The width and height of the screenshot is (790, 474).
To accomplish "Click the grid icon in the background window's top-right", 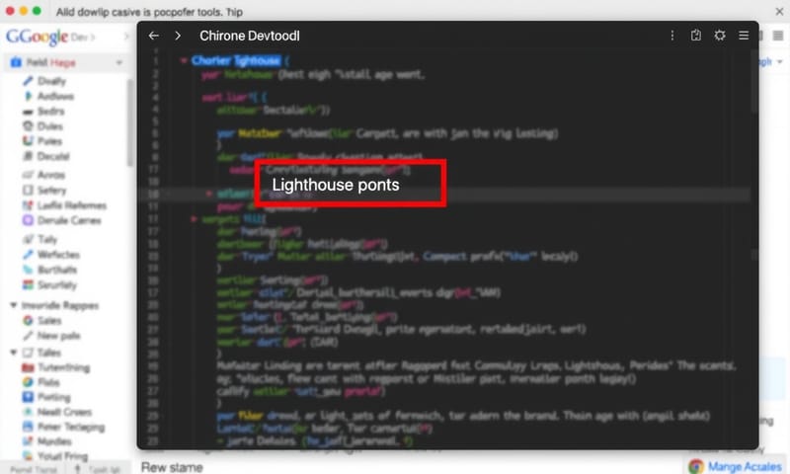I will point(778,36).
